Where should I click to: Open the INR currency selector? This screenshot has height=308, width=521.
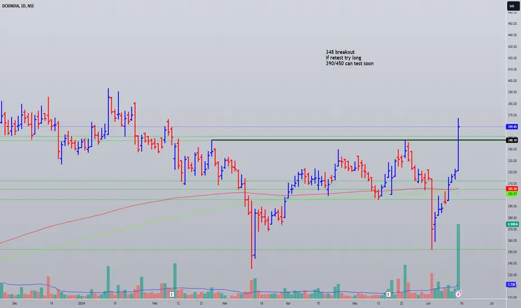pyautogui.click(x=513, y=6)
